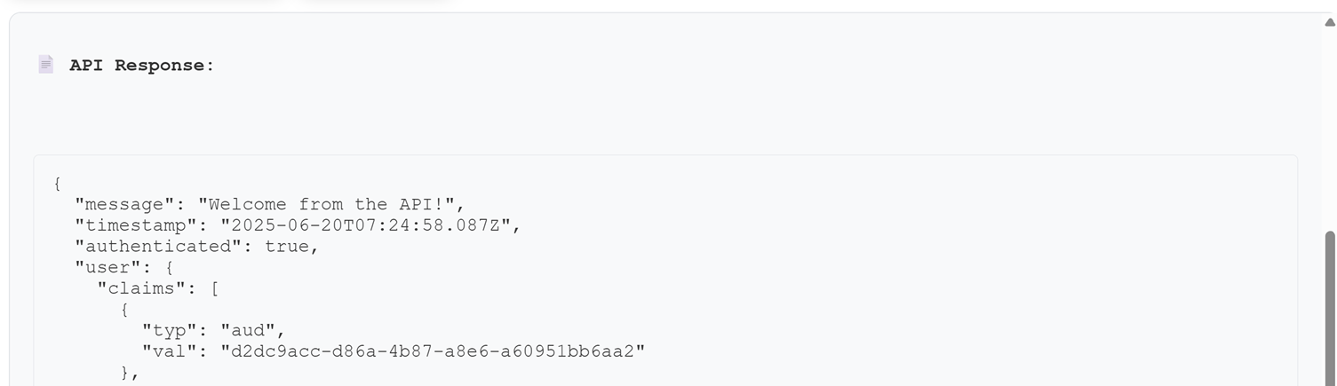Click the vertical scrollbar thumb
Image resolution: width=1337 pixels, height=386 pixels.
pos(1330,308)
